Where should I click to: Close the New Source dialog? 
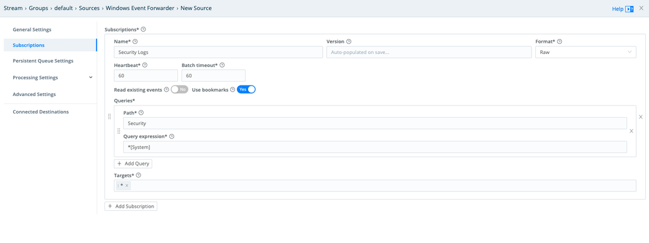click(641, 8)
